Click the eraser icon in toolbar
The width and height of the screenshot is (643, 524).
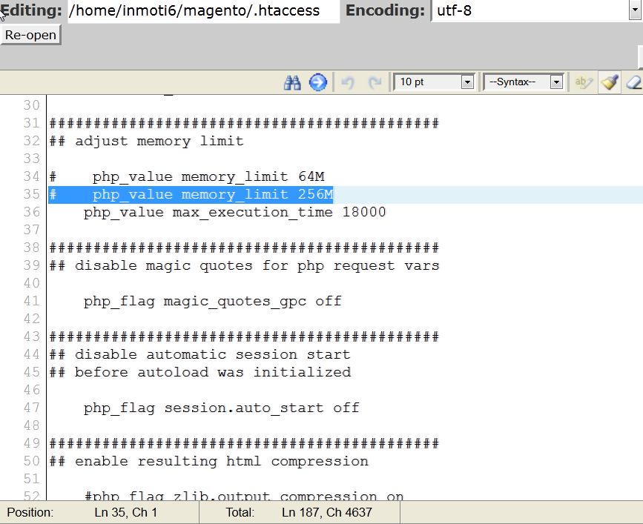pos(634,82)
